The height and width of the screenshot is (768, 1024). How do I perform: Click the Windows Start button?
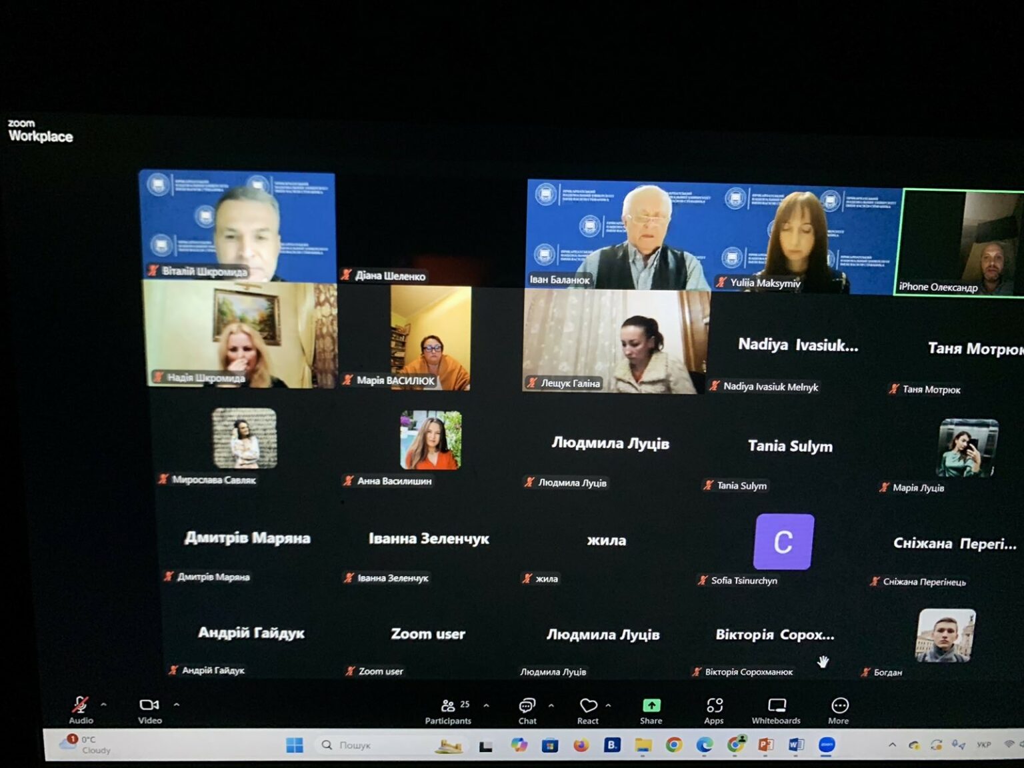[294, 745]
